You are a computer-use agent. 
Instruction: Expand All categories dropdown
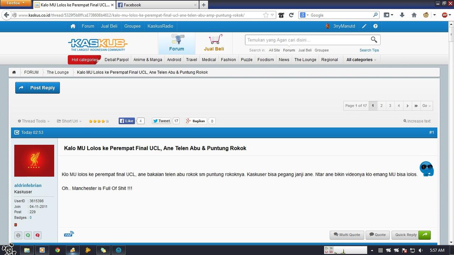coord(361,59)
